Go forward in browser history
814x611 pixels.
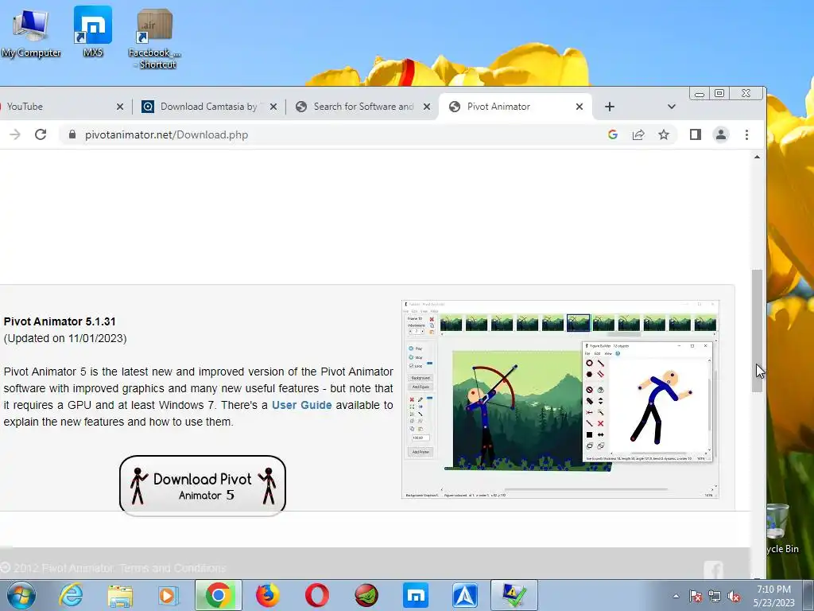[15, 134]
